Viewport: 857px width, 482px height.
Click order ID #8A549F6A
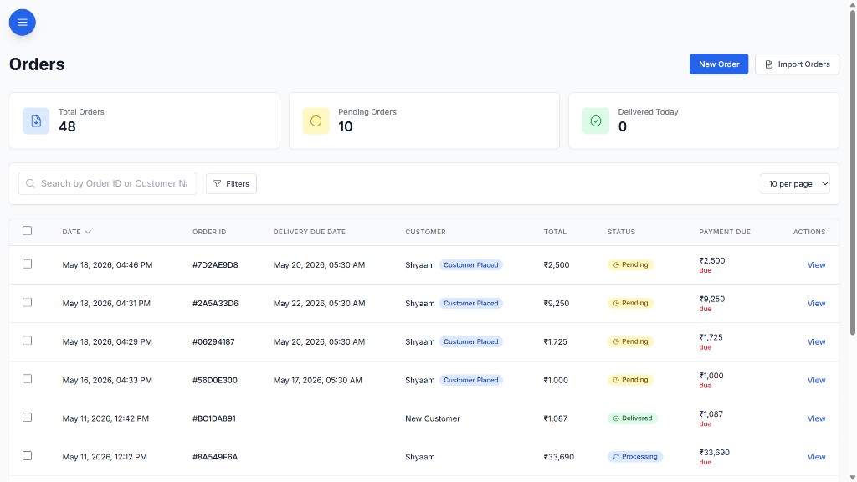(215, 456)
